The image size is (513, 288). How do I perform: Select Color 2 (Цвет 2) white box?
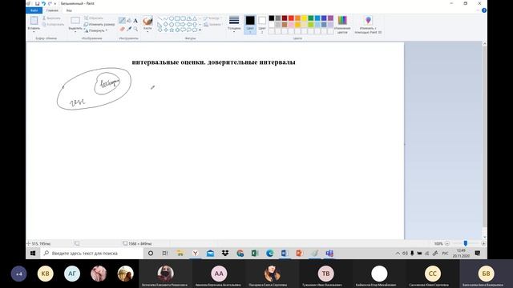coord(262,24)
